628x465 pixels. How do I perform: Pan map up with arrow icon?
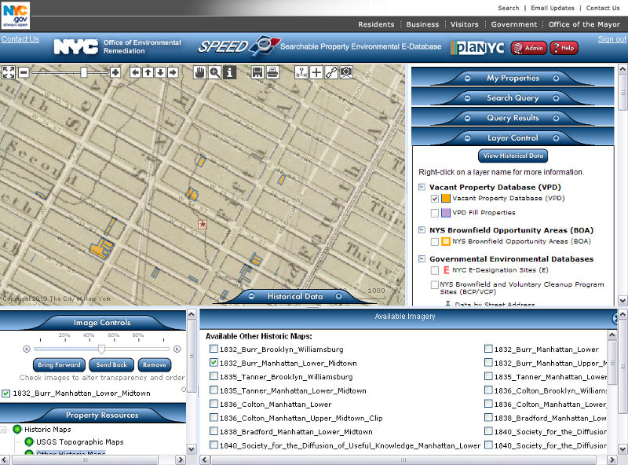tap(148, 72)
